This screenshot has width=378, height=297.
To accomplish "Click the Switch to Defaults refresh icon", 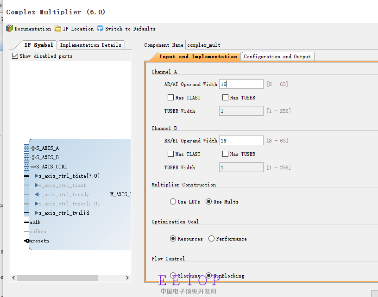I will coord(100,29).
